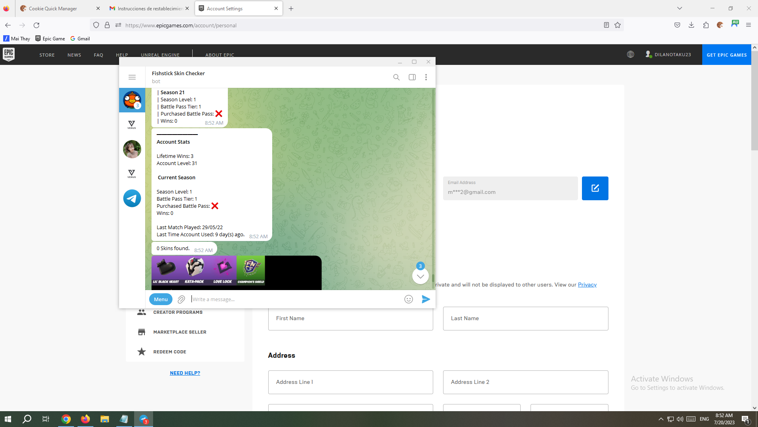Screen dimensions: 758x427
Task: Open the Marketplace Seller link
Action: pyautogui.click(x=180, y=332)
